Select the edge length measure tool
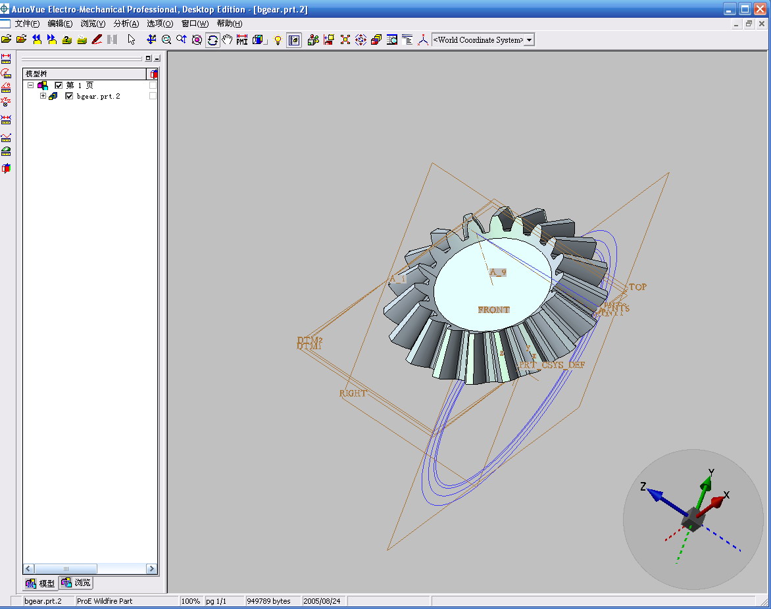 coord(6,137)
